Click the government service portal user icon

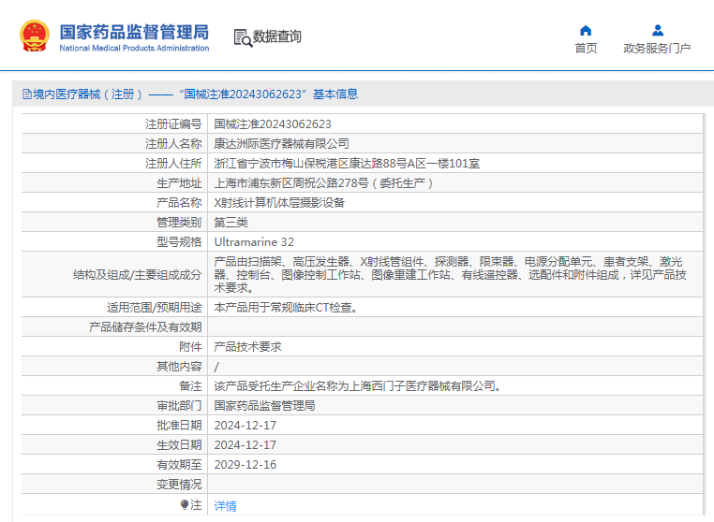tap(658, 31)
